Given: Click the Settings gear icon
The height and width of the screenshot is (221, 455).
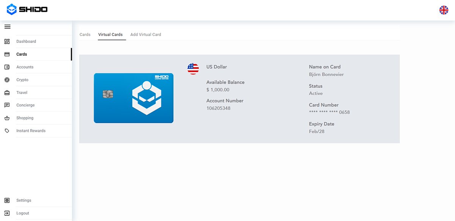Looking at the screenshot, I should click(x=7, y=201).
